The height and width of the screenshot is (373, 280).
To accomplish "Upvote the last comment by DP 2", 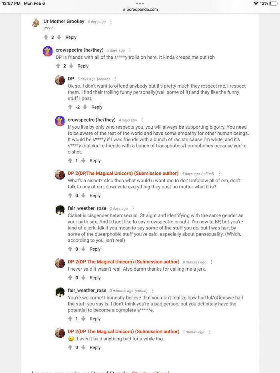I will pos(70,347).
